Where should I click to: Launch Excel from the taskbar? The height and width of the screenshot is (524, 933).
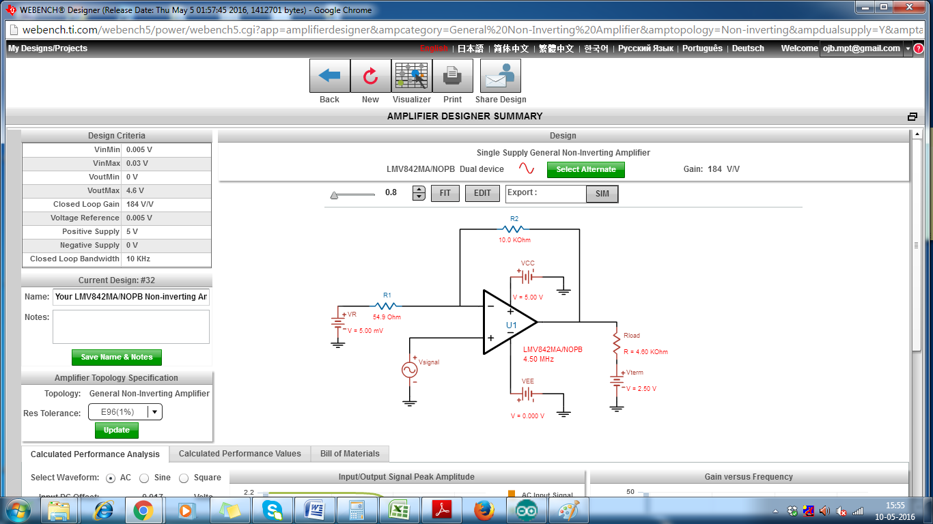[400, 510]
